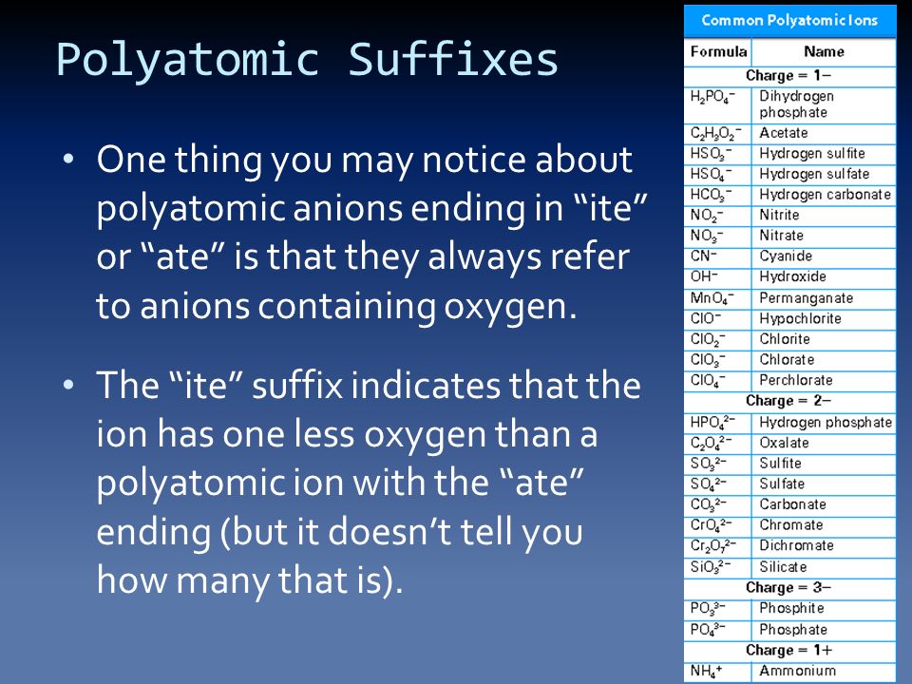
Task: Click the bullet starting "The "ite" suffix indicates"
Action: tap(351, 483)
